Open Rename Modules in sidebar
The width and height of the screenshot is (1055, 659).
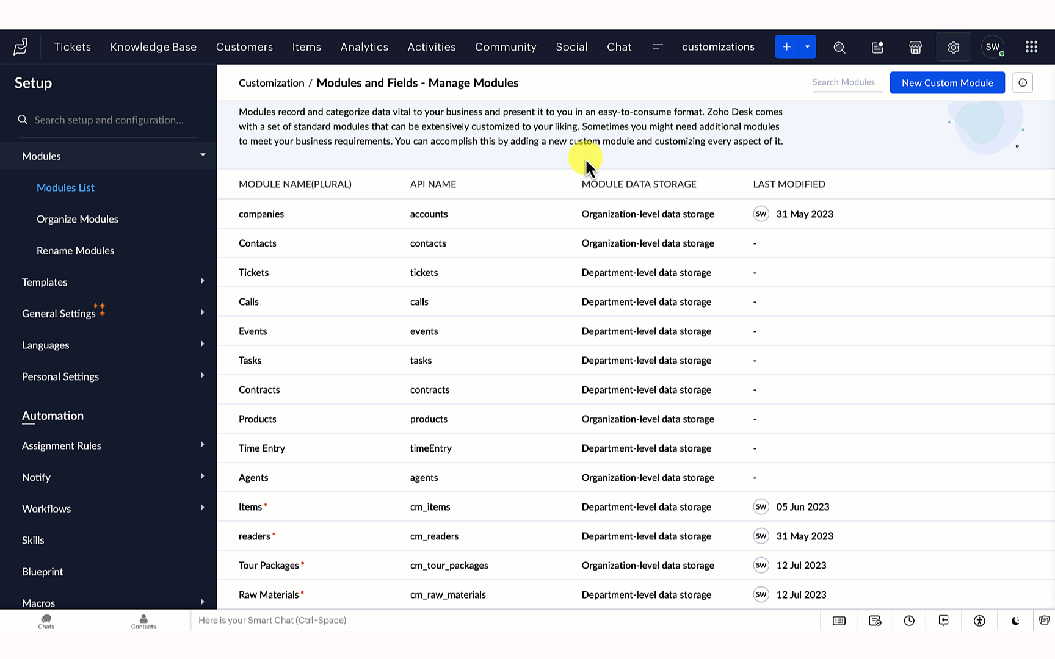[x=75, y=251]
